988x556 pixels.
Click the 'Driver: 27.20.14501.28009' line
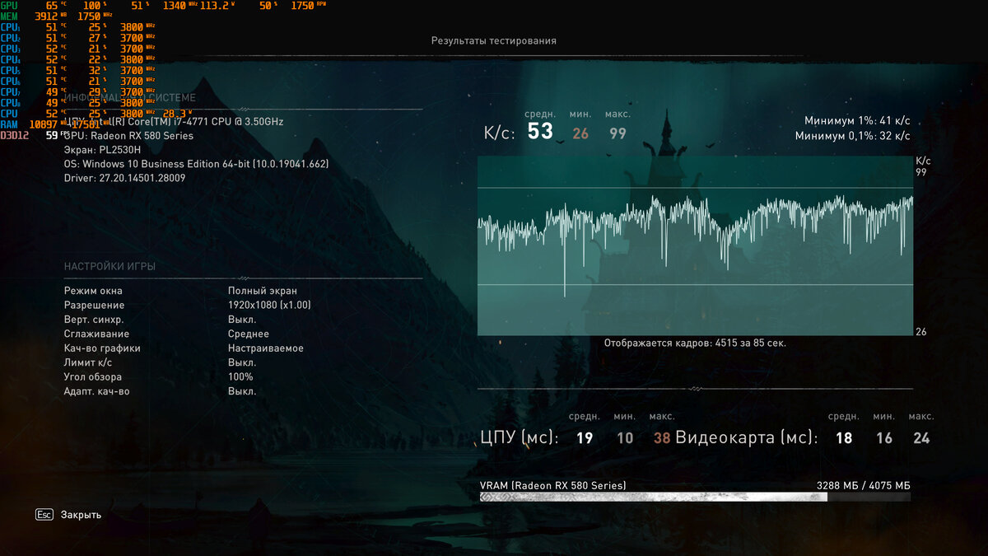pos(124,178)
